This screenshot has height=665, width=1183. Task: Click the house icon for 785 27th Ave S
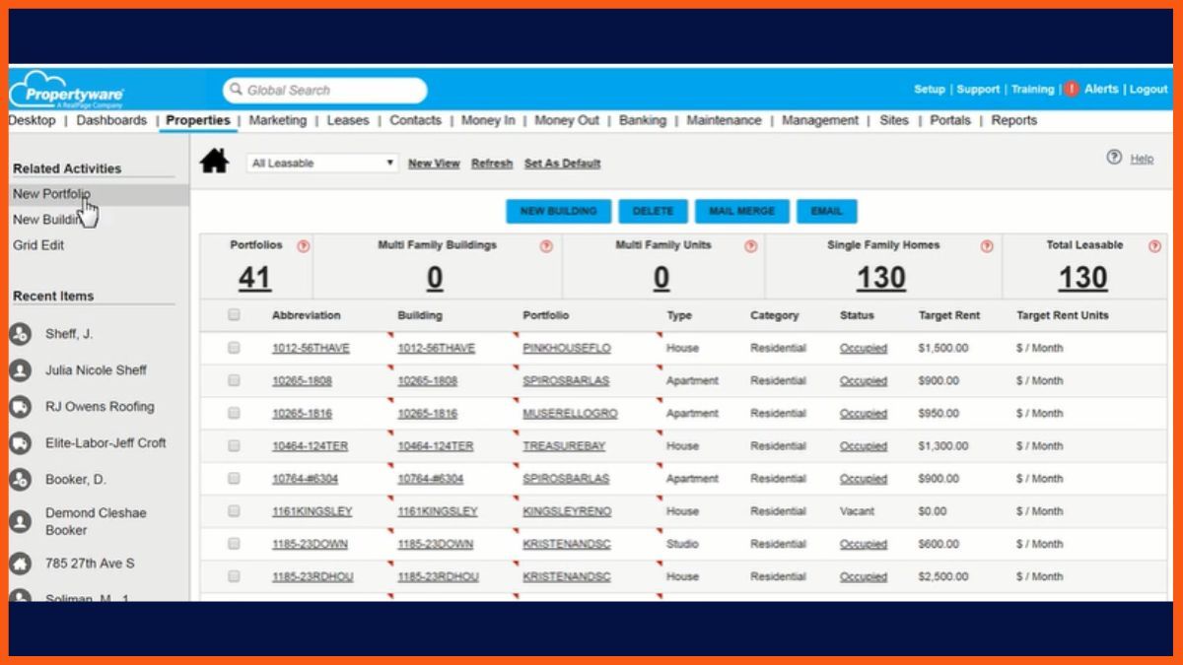pyautogui.click(x=20, y=564)
